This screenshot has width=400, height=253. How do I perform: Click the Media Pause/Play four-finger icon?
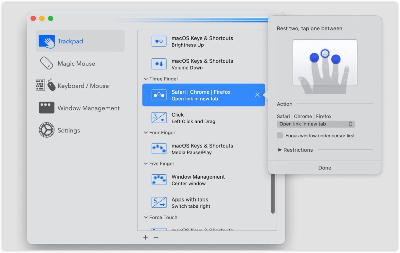point(159,149)
